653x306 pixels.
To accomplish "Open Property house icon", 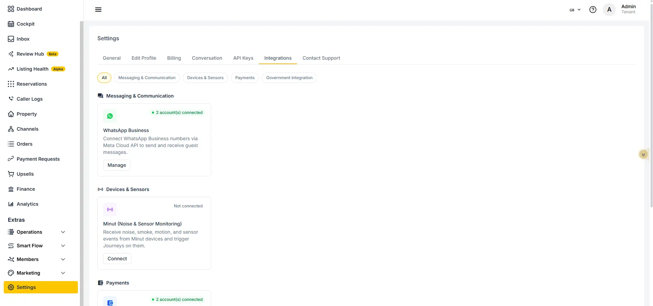I will [11, 114].
